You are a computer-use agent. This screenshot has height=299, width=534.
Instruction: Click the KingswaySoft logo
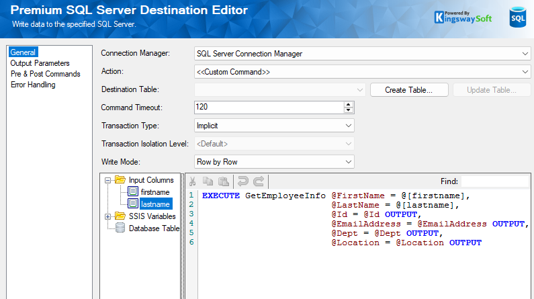(x=463, y=17)
